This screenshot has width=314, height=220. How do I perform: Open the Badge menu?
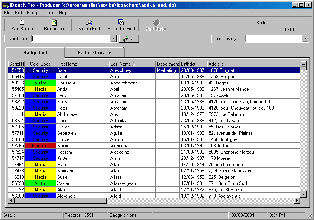click(33, 13)
